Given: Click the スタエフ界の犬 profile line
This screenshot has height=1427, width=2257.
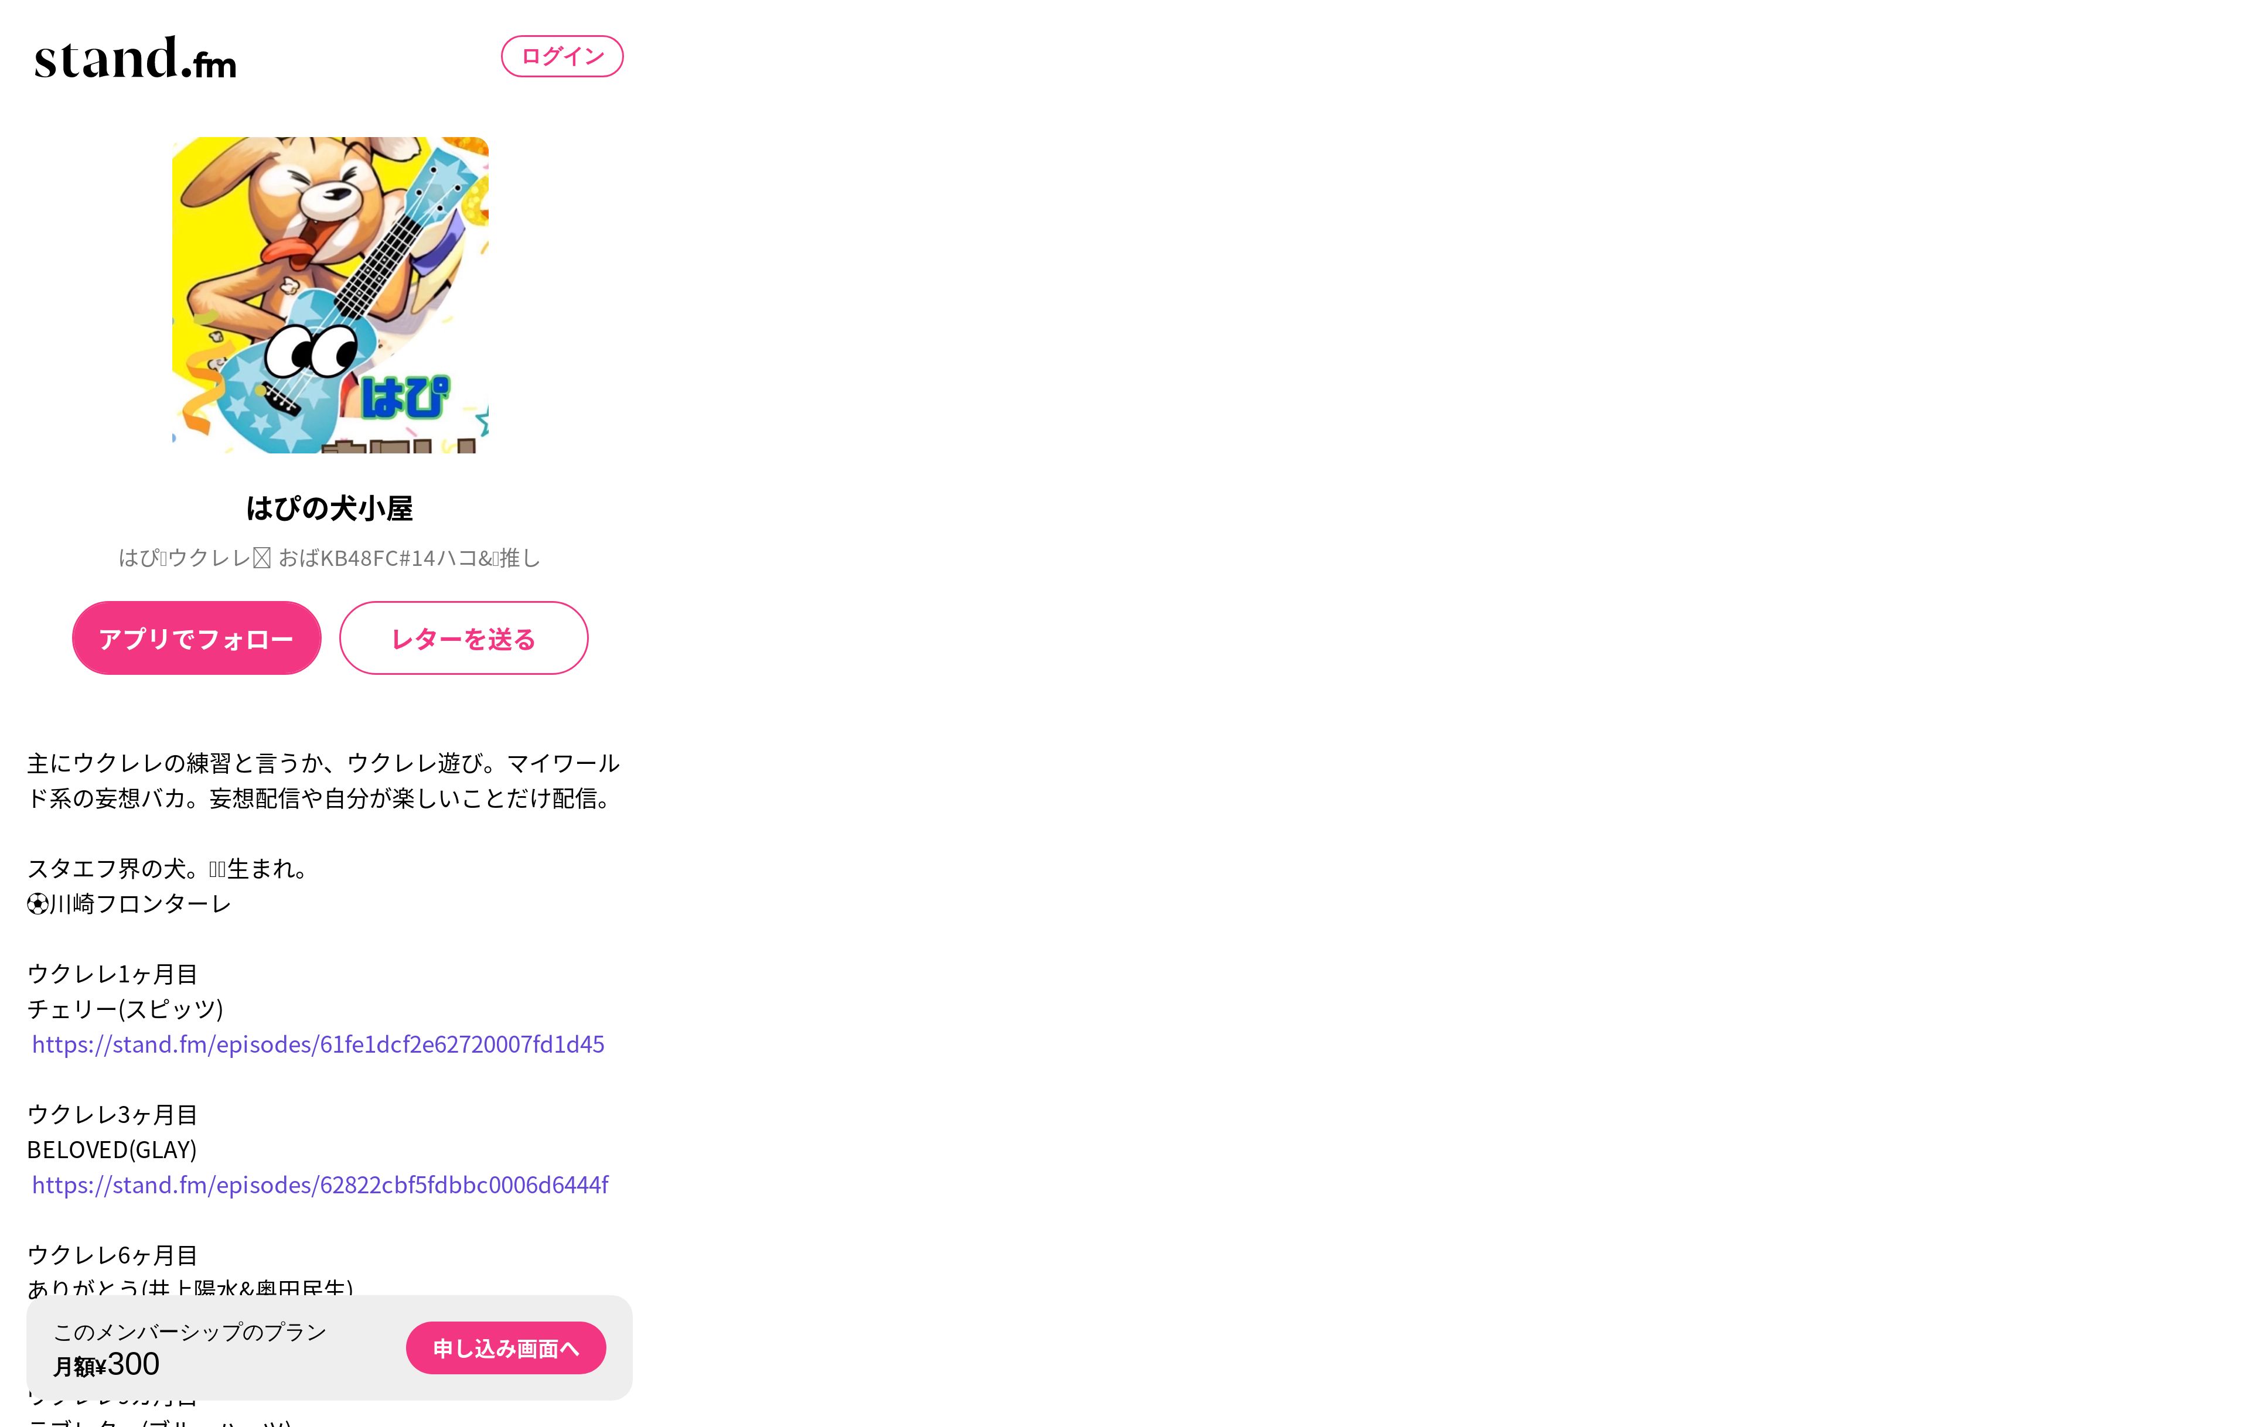Looking at the screenshot, I should click(x=169, y=869).
